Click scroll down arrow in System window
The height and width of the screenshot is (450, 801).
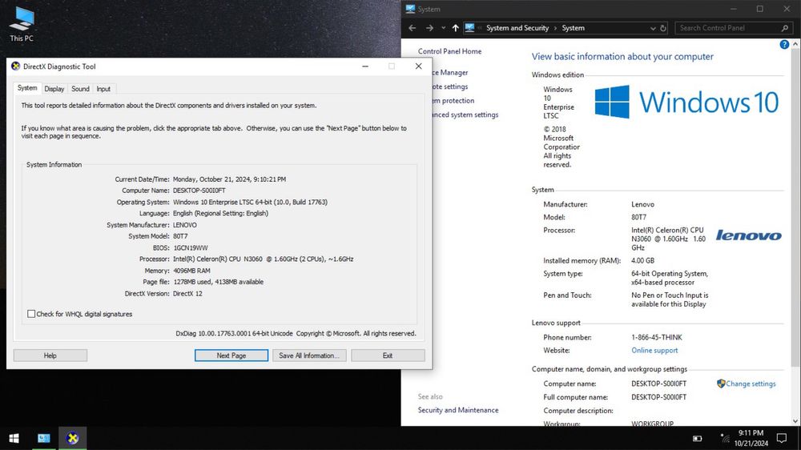(795, 421)
